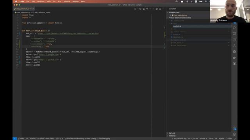The height and width of the screenshot is (140, 250).
Task: Open the Manage gear icon in activity bar
Action: tap(234, 134)
